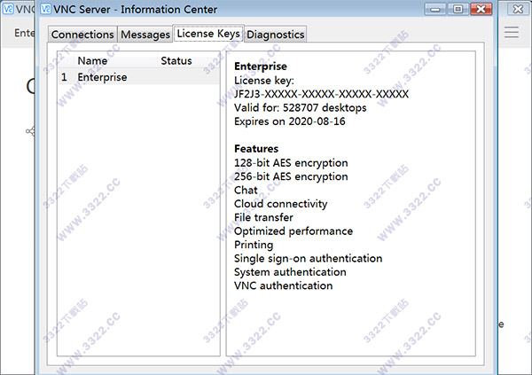The height and width of the screenshot is (375, 532).
Task: Click the VNC logo in Information Center title bar
Action: [45, 9]
